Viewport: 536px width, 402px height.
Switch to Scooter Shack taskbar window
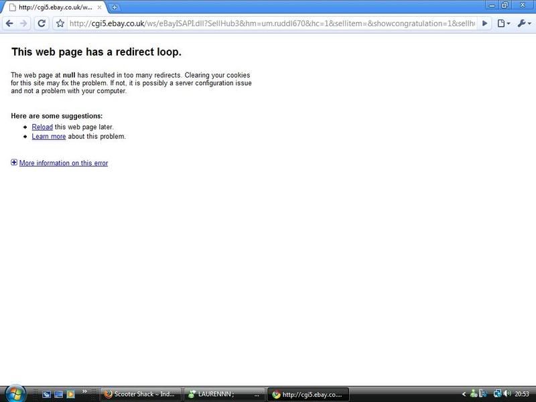point(141,394)
